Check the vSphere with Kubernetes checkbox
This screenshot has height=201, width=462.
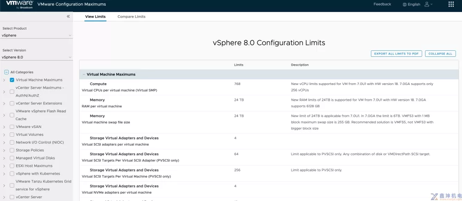click(x=12, y=174)
